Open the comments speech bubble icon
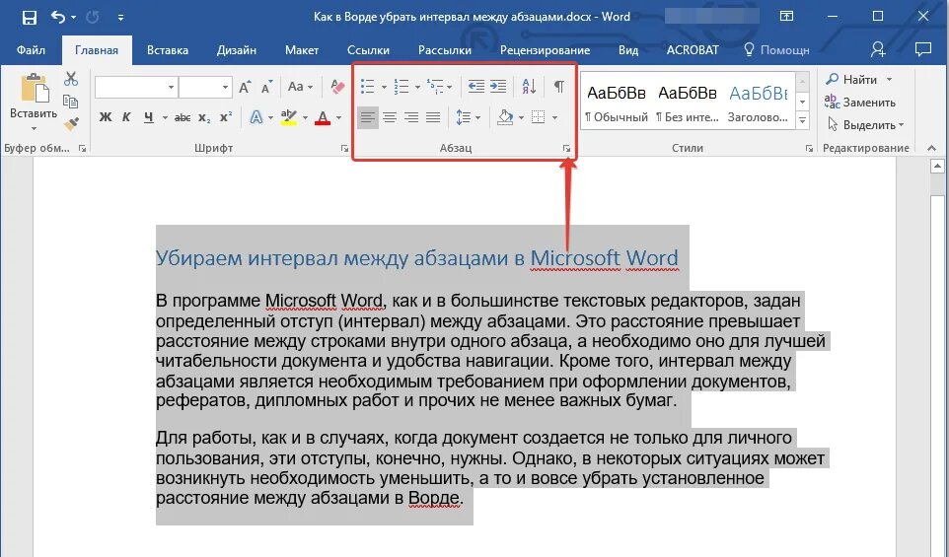Screen dimensions: 949x557 (x=923, y=49)
